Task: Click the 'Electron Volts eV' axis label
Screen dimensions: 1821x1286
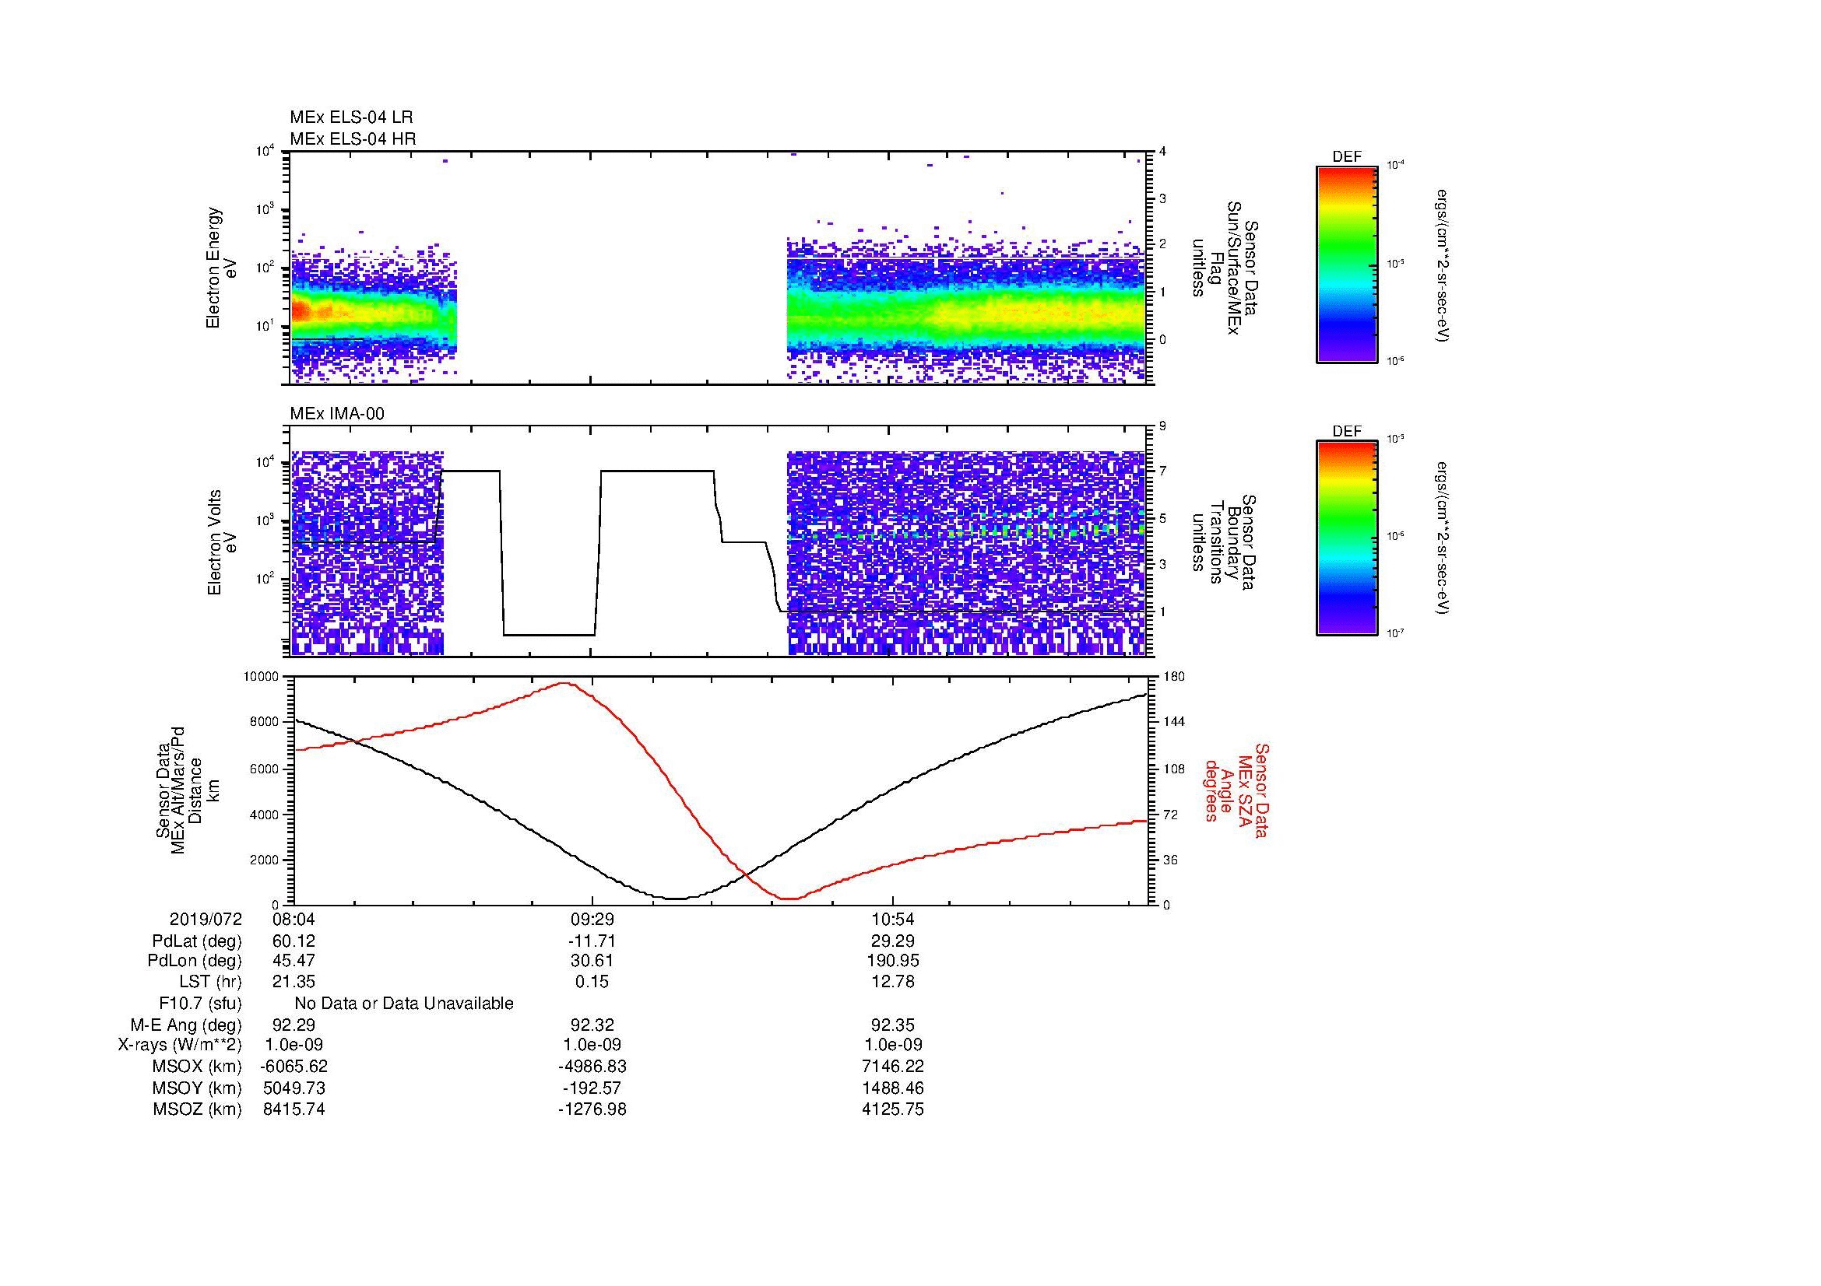Action: click(221, 543)
